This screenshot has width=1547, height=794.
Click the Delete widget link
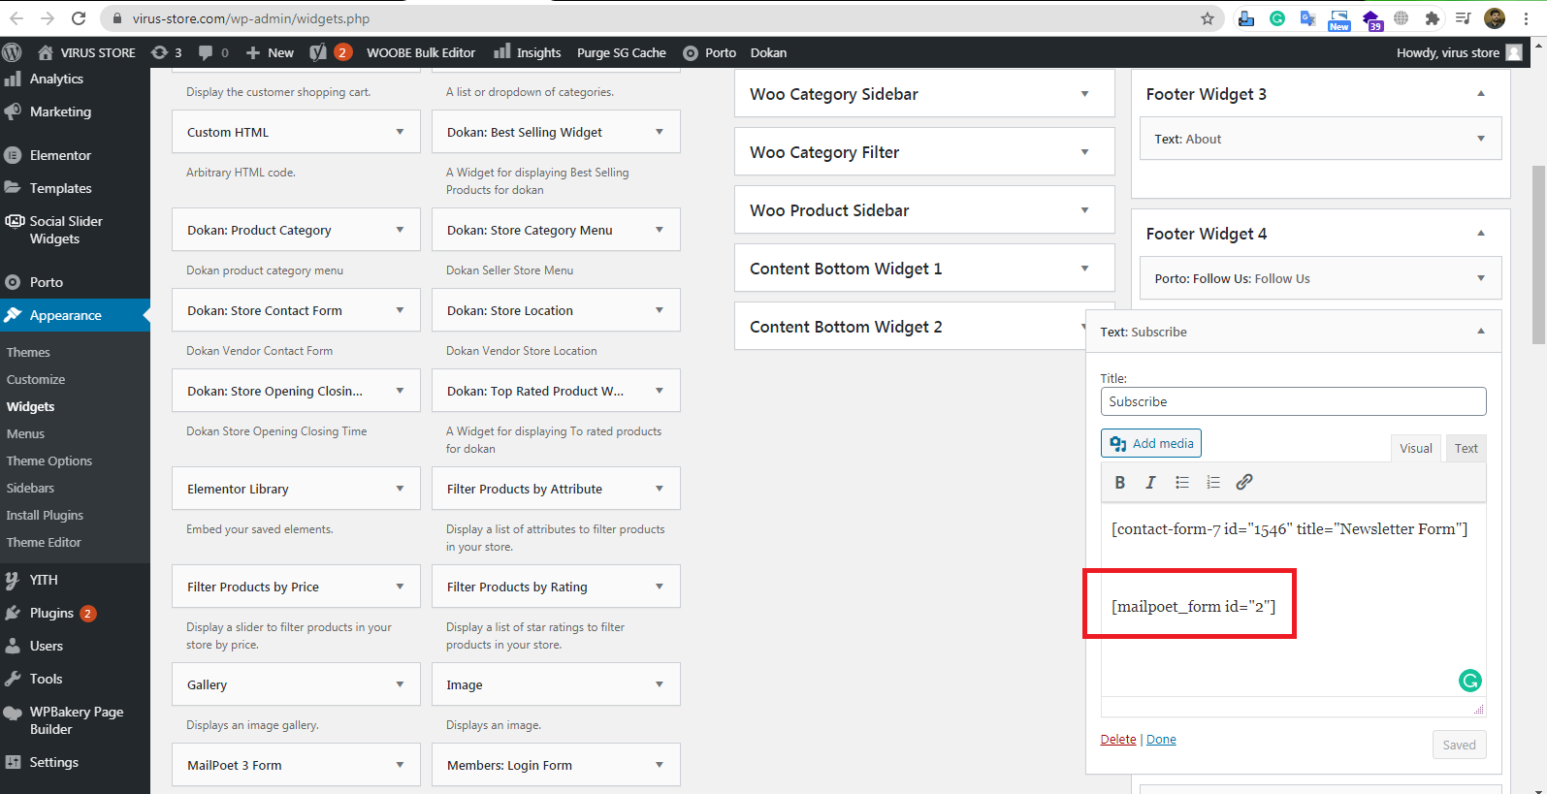(1117, 739)
